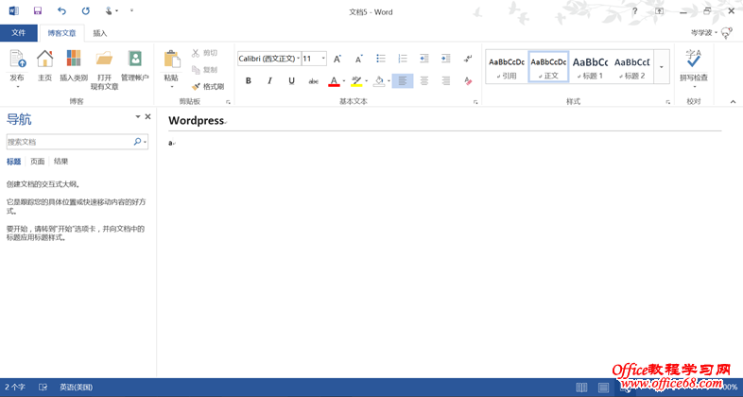Collapse the ribbon chevron
743x397 pixels.
pos(733,102)
